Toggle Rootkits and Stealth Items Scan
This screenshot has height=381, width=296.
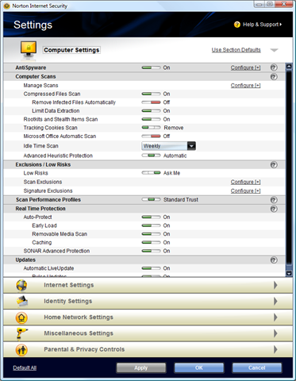pyautogui.click(x=151, y=119)
